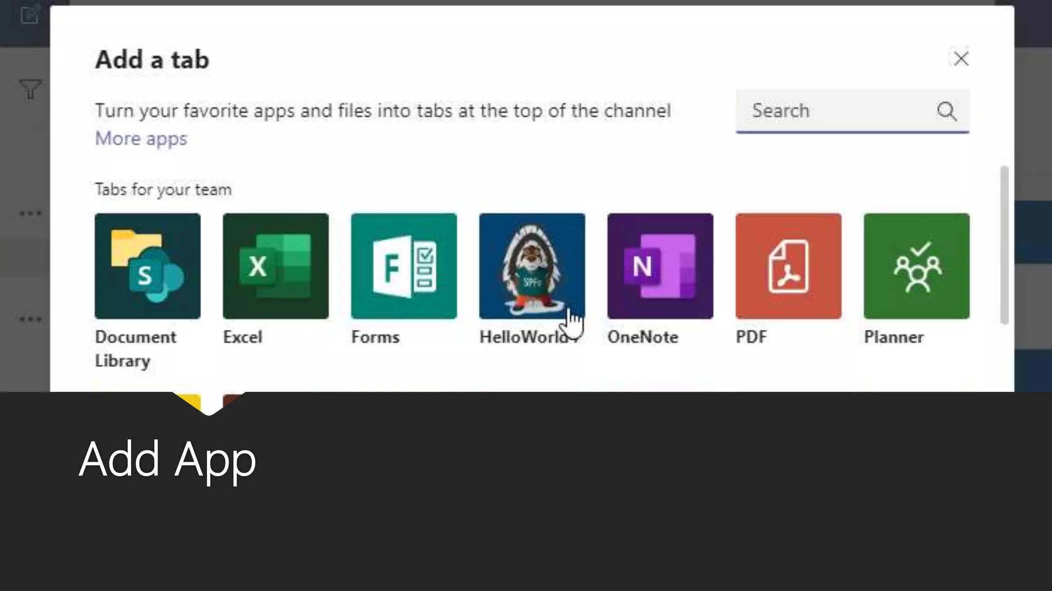Viewport: 1052px width, 591px height.
Task: Open the lower ellipsis menu in sidebar
Action: tap(30, 319)
